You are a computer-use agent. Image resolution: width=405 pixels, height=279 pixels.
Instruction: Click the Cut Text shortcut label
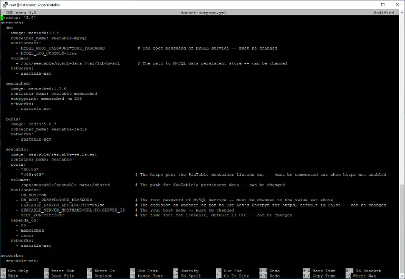(x=148, y=271)
